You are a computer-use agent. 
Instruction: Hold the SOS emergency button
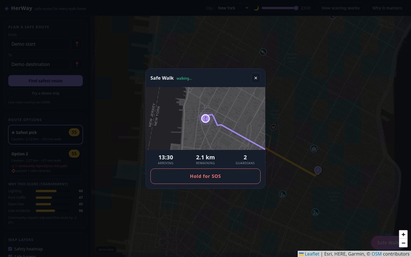click(x=205, y=176)
